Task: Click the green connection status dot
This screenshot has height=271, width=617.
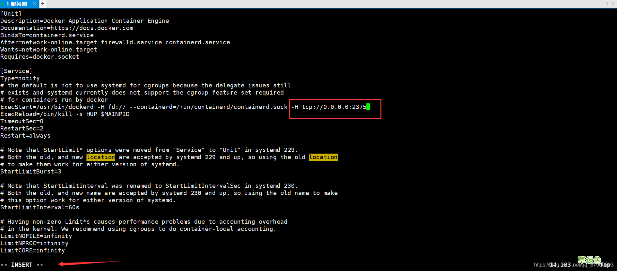Action: [3, 4]
